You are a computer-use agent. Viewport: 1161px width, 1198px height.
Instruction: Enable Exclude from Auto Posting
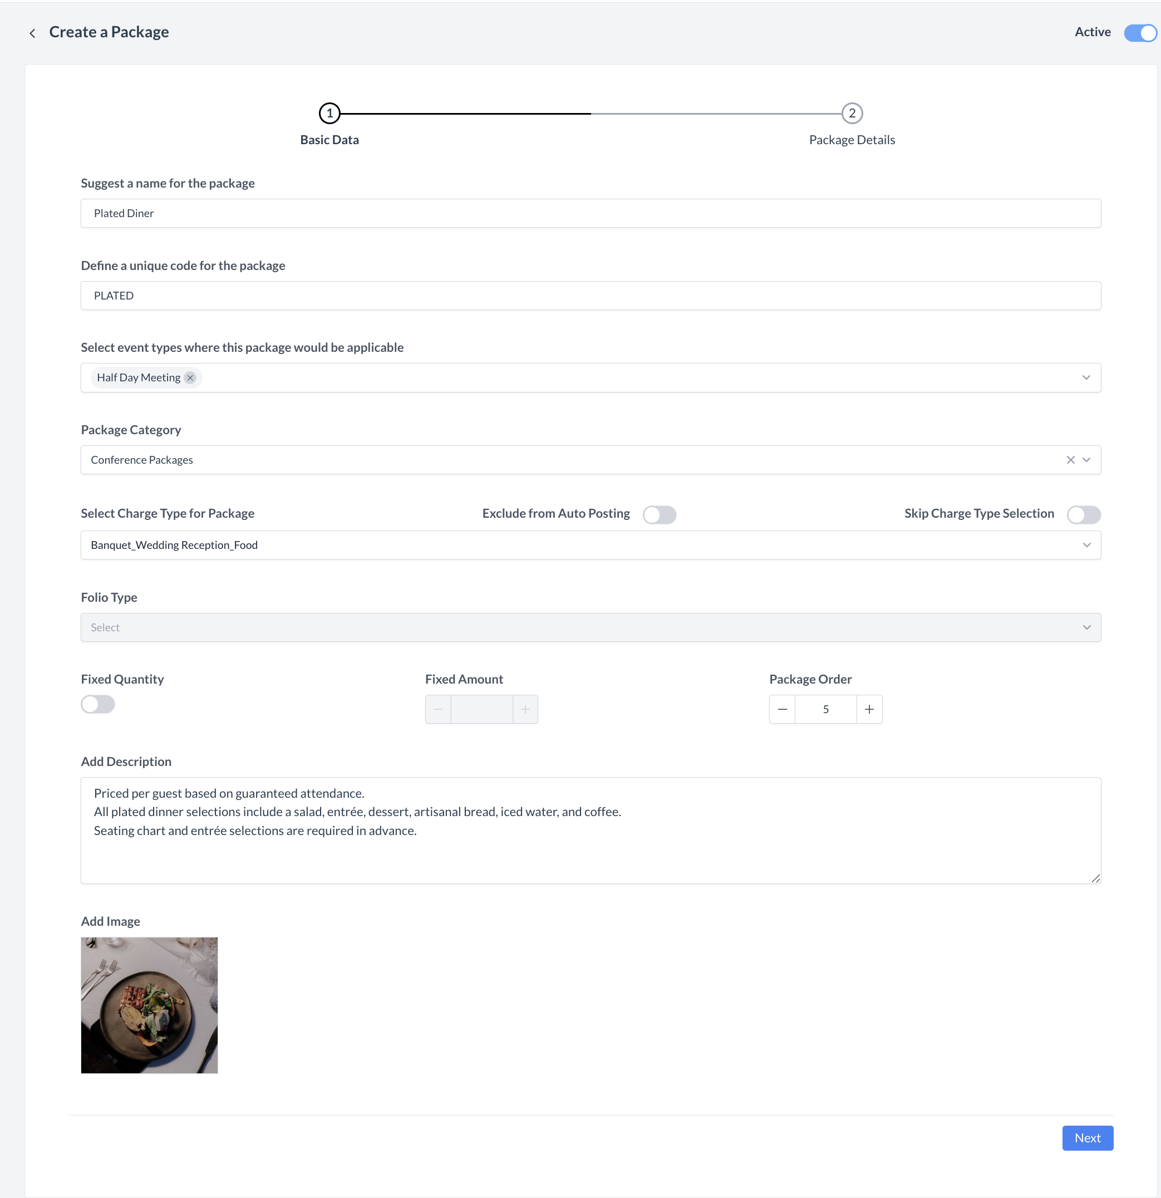pos(660,514)
